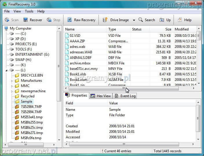Screen dimensions: 204x156
Task: Collapse the L: drive node
Action: tap(7, 70)
